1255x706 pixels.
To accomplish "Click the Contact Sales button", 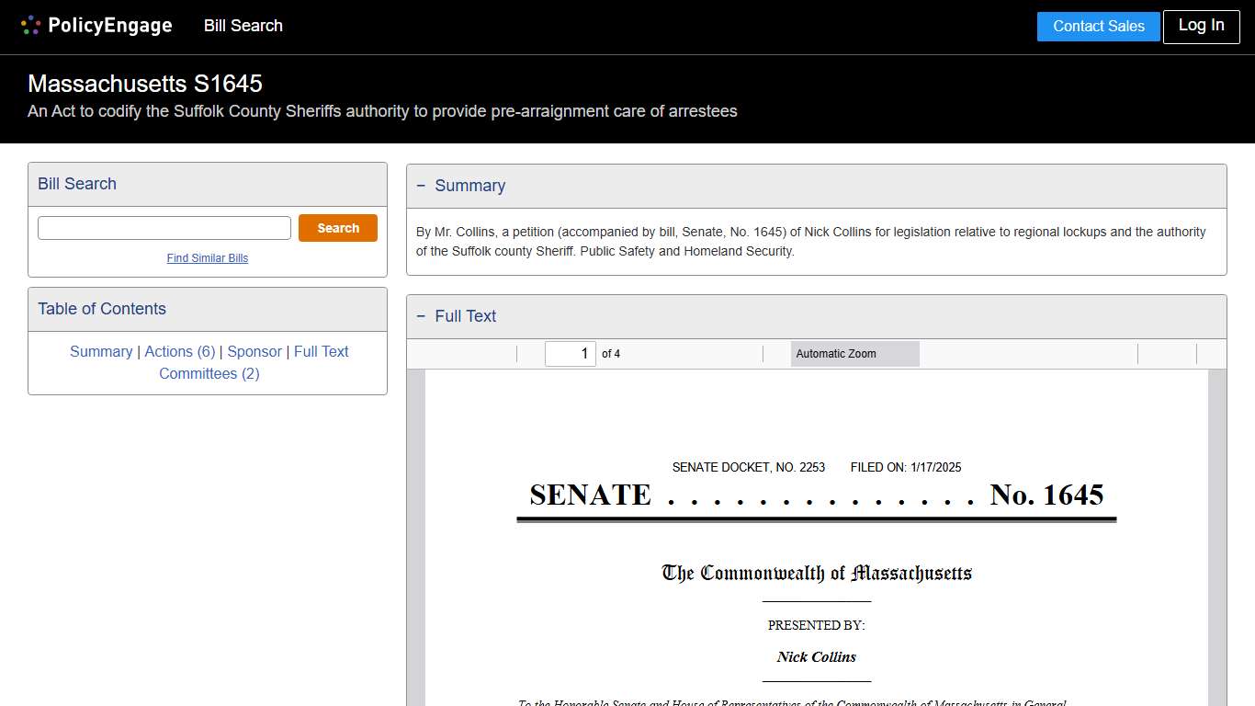I will (1098, 27).
